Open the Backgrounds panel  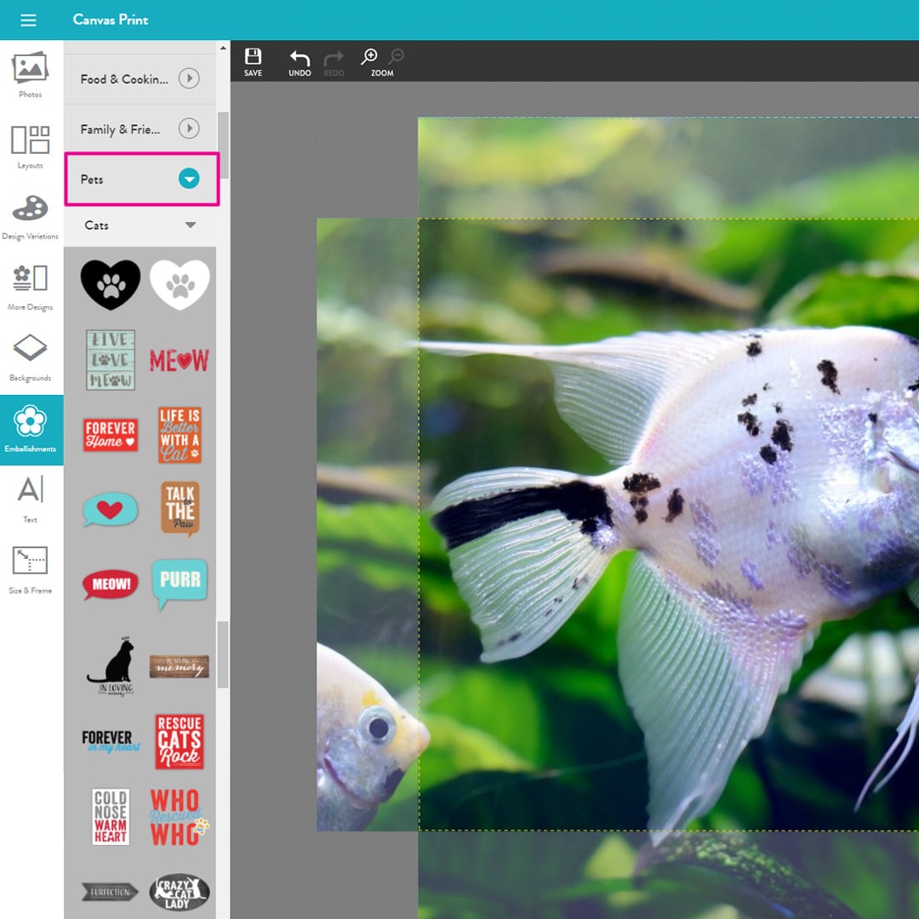click(31, 357)
